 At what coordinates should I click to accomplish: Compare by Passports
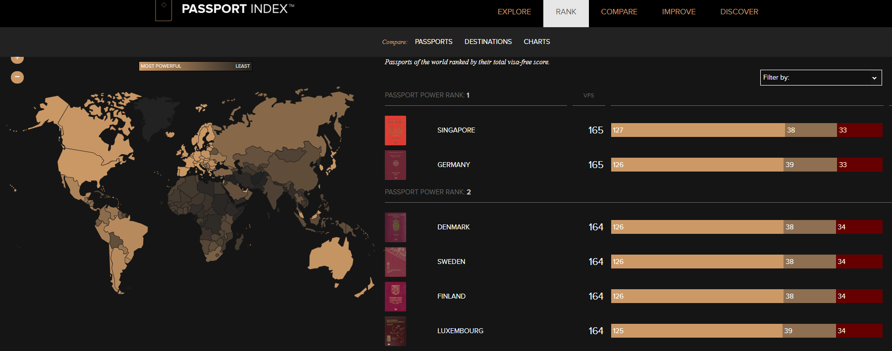click(433, 42)
